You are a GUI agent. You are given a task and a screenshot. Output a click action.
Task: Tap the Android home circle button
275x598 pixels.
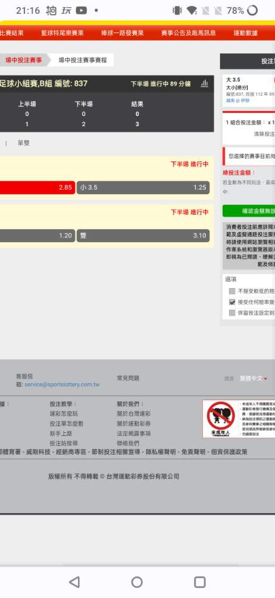click(x=137, y=582)
